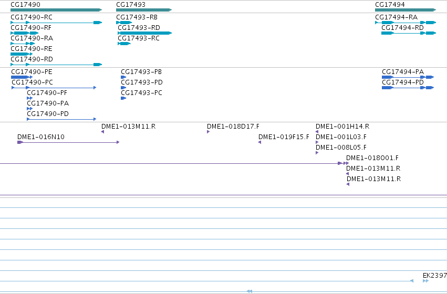Click transcript CG17494-RD
The image size is (447, 294).
pyautogui.click(x=409, y=33)
